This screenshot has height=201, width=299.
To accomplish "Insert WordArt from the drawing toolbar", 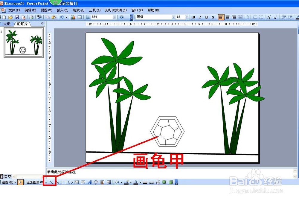I will (x=89, y=182).
